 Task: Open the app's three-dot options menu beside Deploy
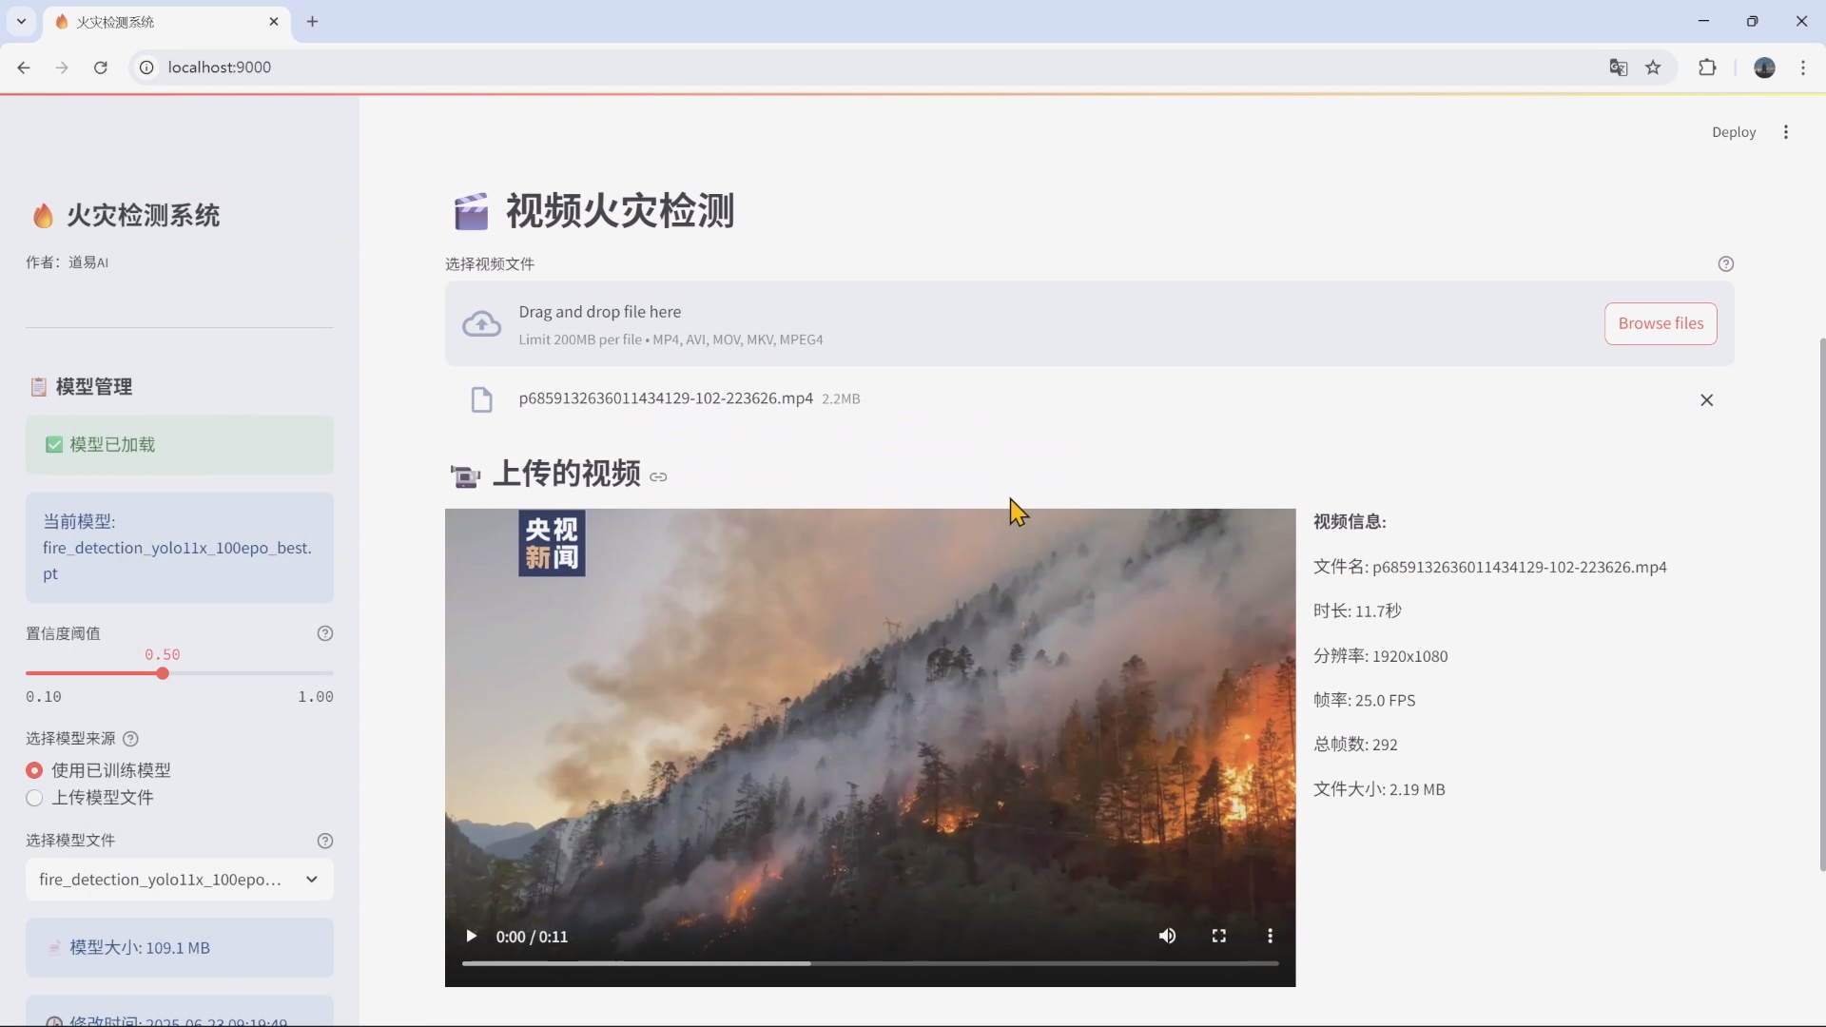[1786, 131]
